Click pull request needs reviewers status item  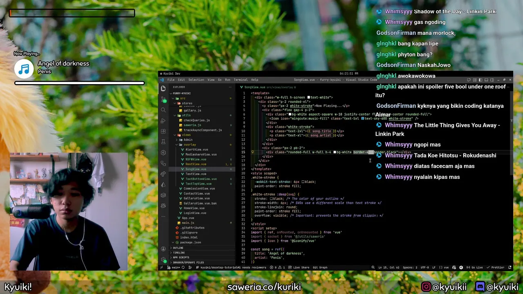(x=231, y=267)
